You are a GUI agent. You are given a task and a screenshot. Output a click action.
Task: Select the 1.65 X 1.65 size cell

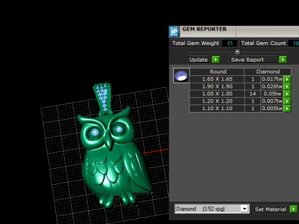pos(217,79)
